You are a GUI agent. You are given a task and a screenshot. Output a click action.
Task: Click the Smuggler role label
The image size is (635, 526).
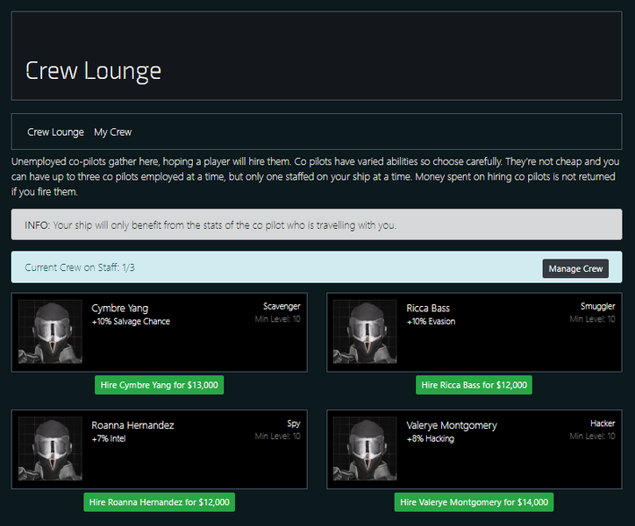point(598,306)
